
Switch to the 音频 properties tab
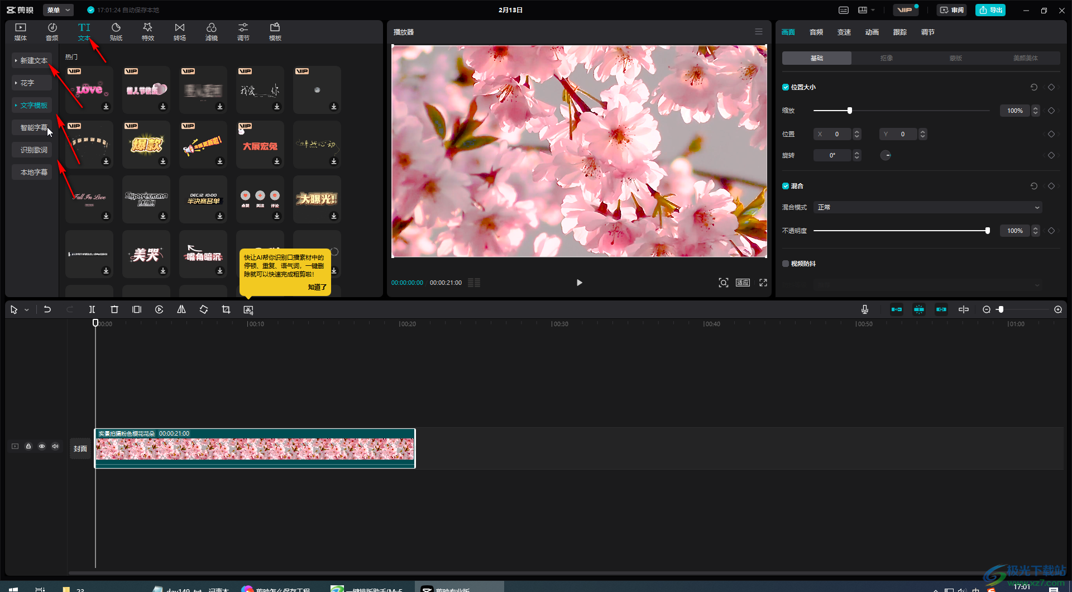pyautogui.click(x=816, y=32)
